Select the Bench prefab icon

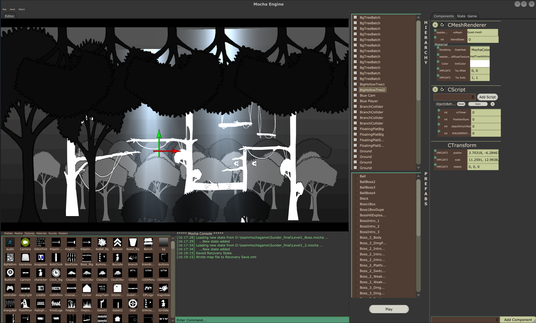(148, 242)
